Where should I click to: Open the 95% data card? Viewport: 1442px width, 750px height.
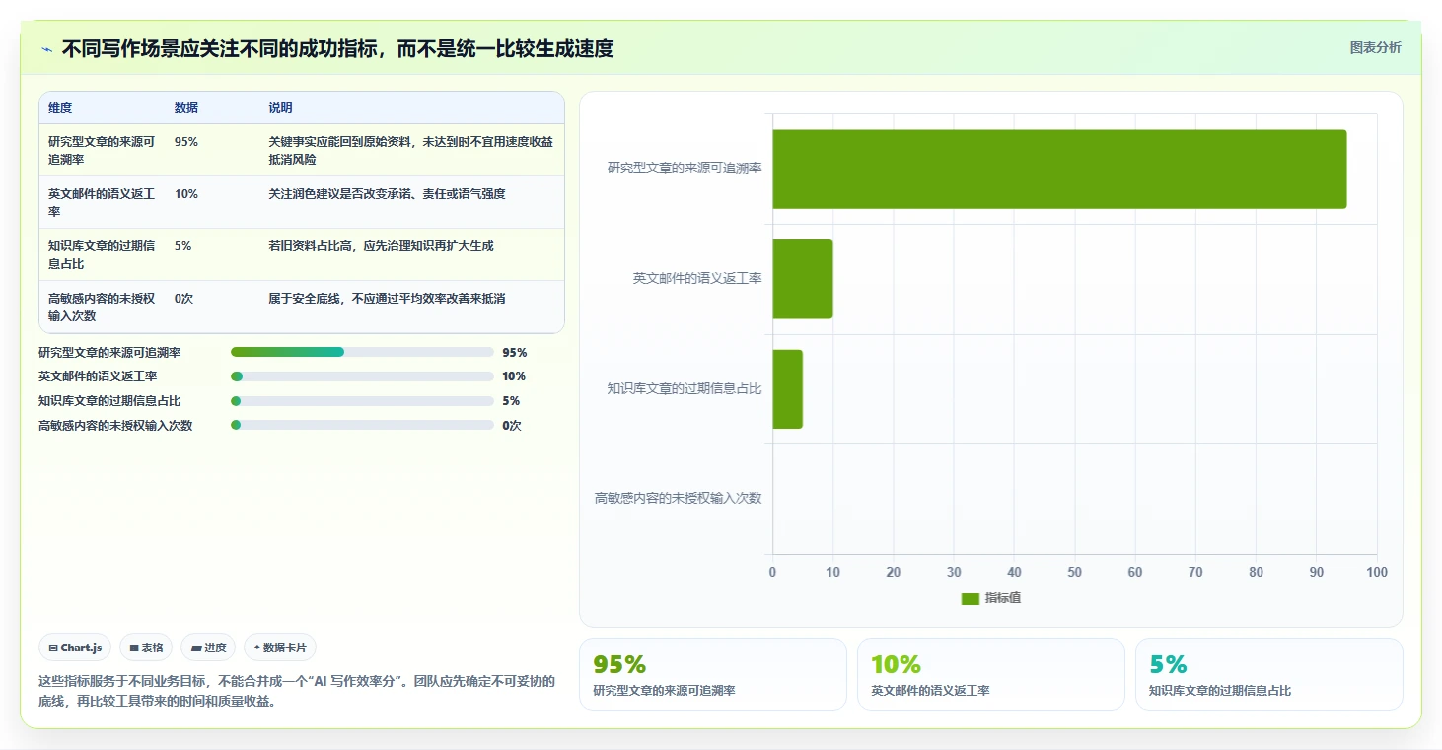[713, 674]
